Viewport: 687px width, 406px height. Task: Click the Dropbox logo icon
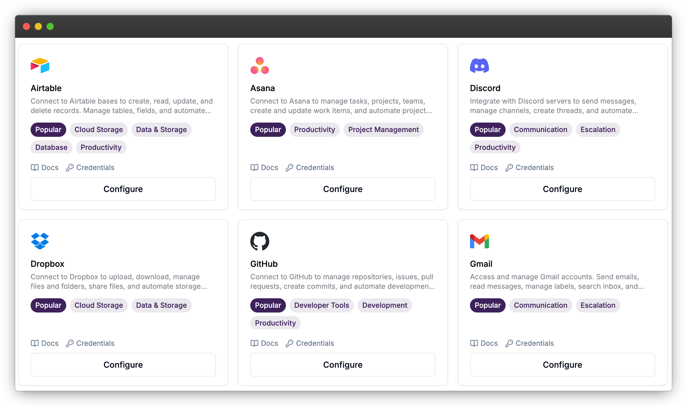(40, 241)
